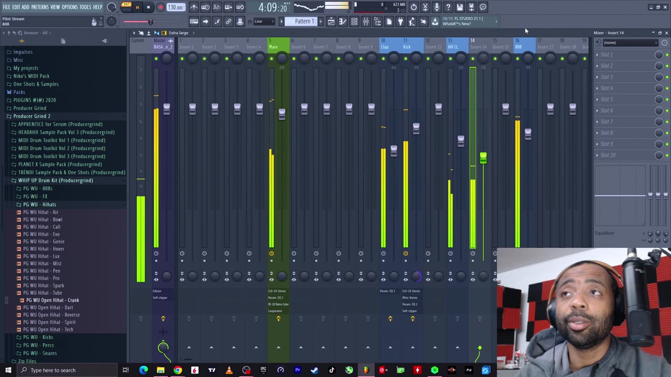The image size is (671, 377).
Task: Click the Insert 14 volume fader
Action: [x=483, y=158]
